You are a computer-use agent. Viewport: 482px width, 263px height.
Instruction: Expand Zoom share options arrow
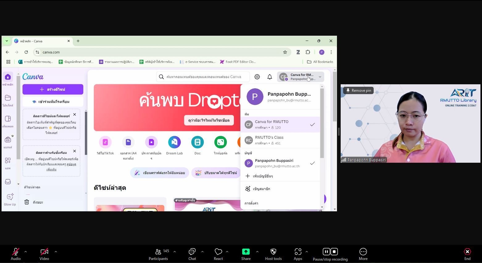[257, 252]
